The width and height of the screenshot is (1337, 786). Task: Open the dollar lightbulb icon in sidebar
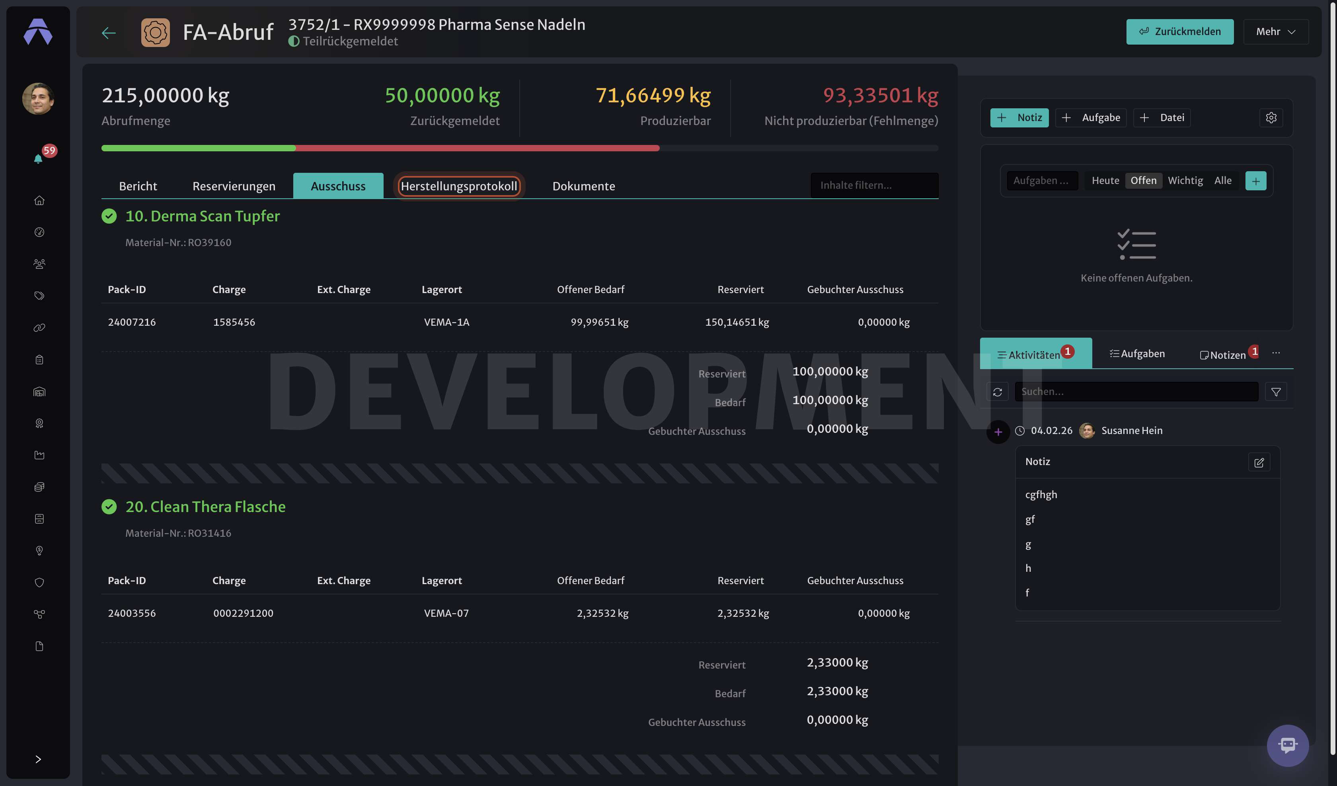(x=39, y=551)
